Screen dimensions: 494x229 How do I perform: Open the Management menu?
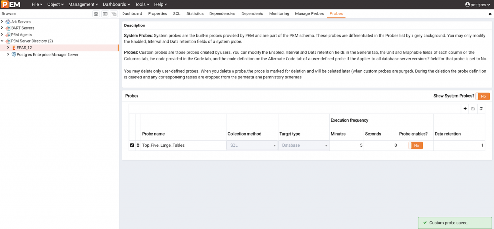coord(83,4)
